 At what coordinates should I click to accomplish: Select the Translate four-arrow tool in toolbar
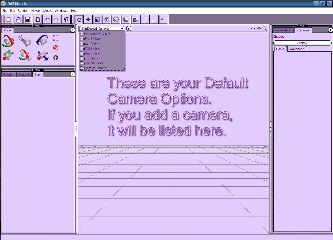click(88, 20)
